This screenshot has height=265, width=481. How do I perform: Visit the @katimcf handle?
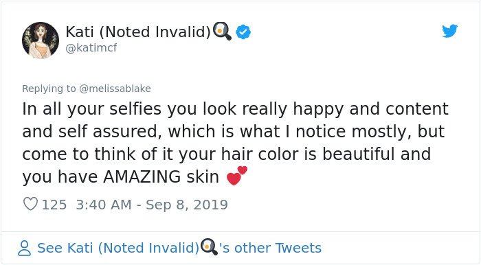click(91, 48)
